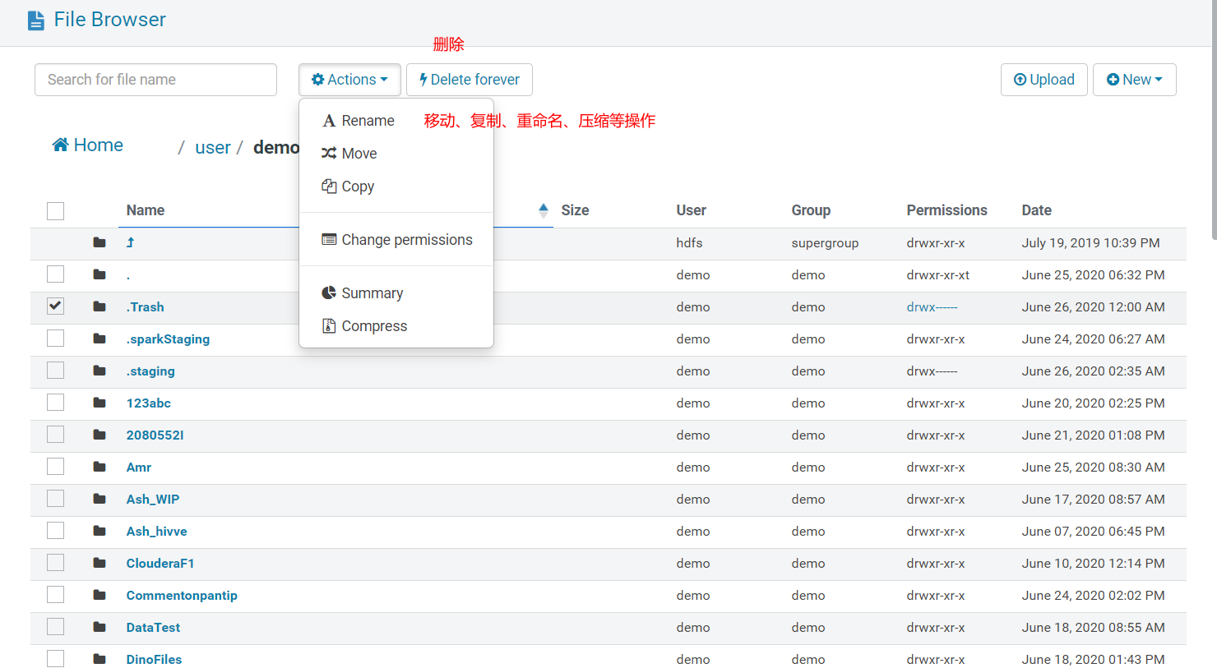Open the New dropdown menu
The width and height of the screenshot is (1217, 668).
click(1135, 80)
